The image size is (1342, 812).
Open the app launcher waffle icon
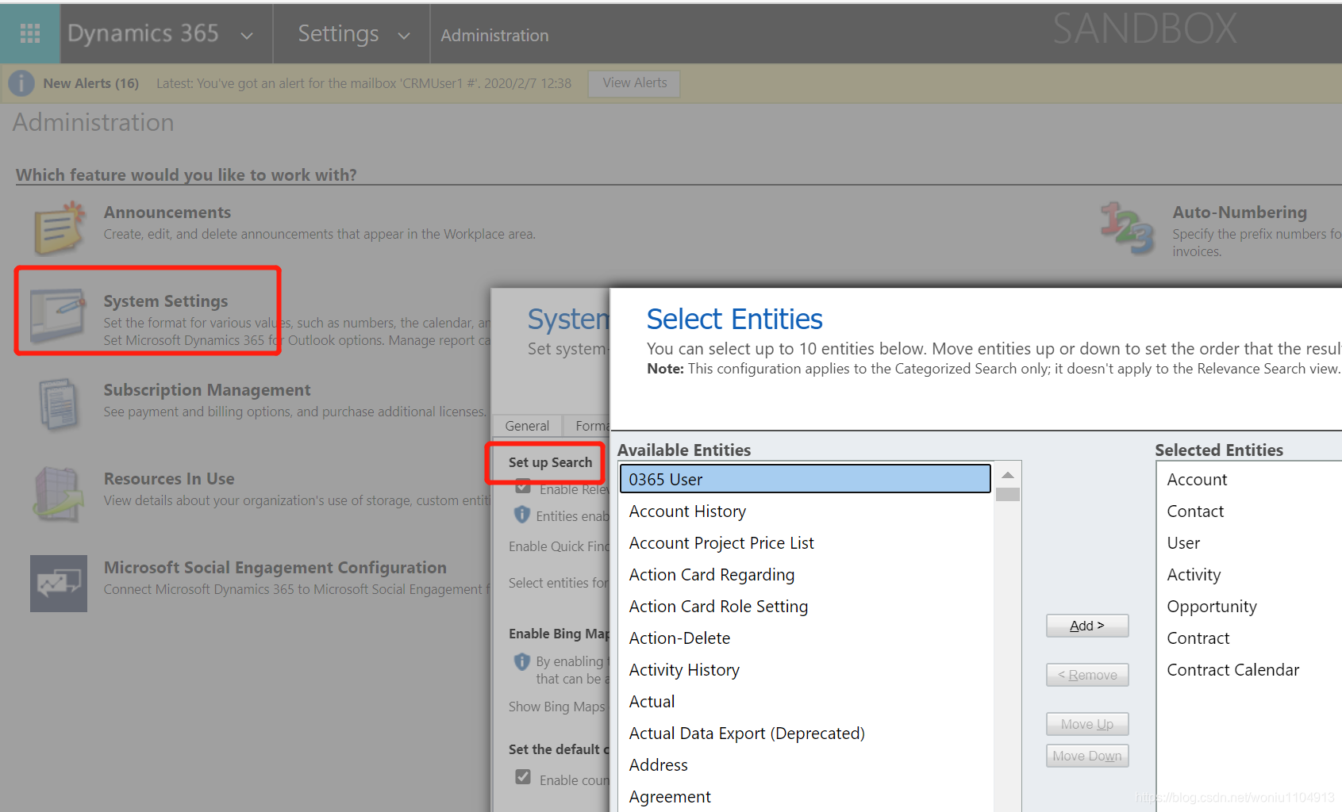tap(30, 33)
